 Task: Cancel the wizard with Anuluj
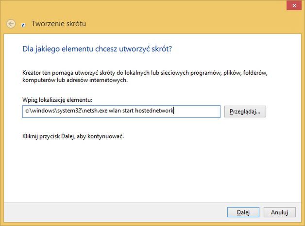click(280, 212)
